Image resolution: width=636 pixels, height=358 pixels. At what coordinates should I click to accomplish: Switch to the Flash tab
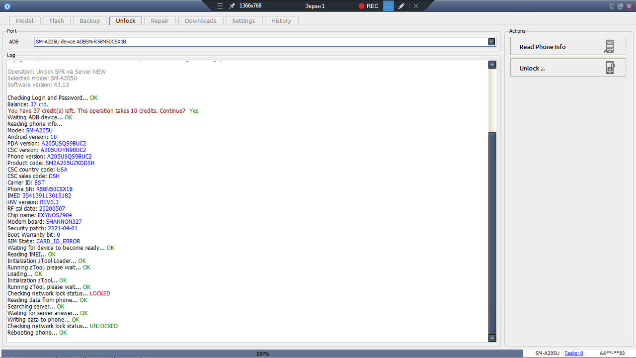[57, 20]
